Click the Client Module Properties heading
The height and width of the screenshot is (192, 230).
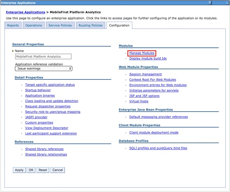click(x=140, y=125)
